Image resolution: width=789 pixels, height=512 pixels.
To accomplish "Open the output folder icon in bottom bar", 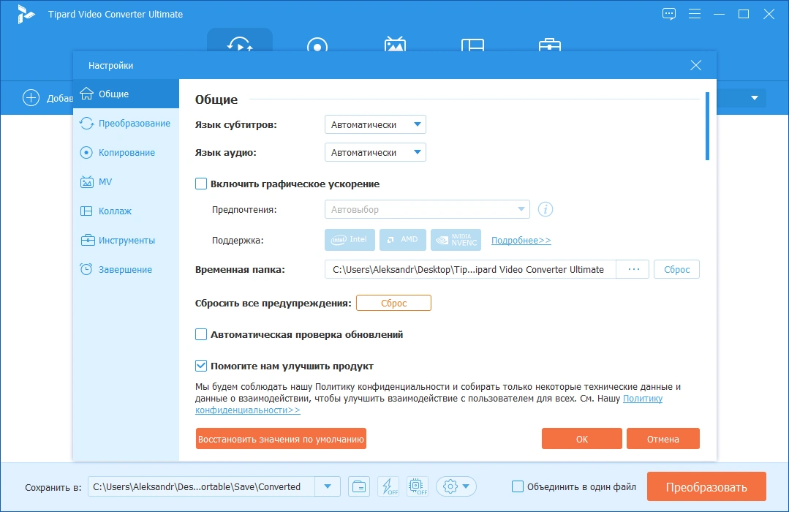I will 359,486.
